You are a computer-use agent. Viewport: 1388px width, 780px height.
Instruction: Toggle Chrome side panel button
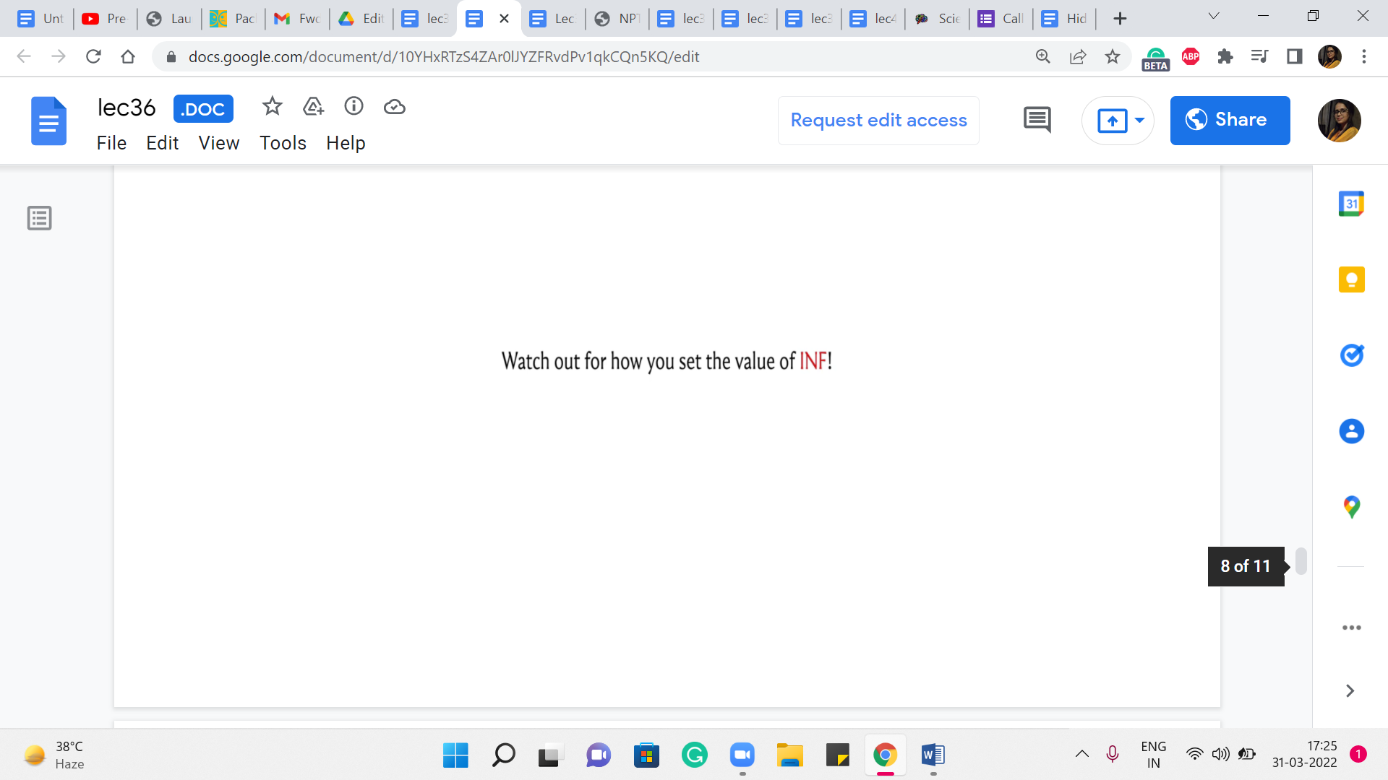point(1294,56)
